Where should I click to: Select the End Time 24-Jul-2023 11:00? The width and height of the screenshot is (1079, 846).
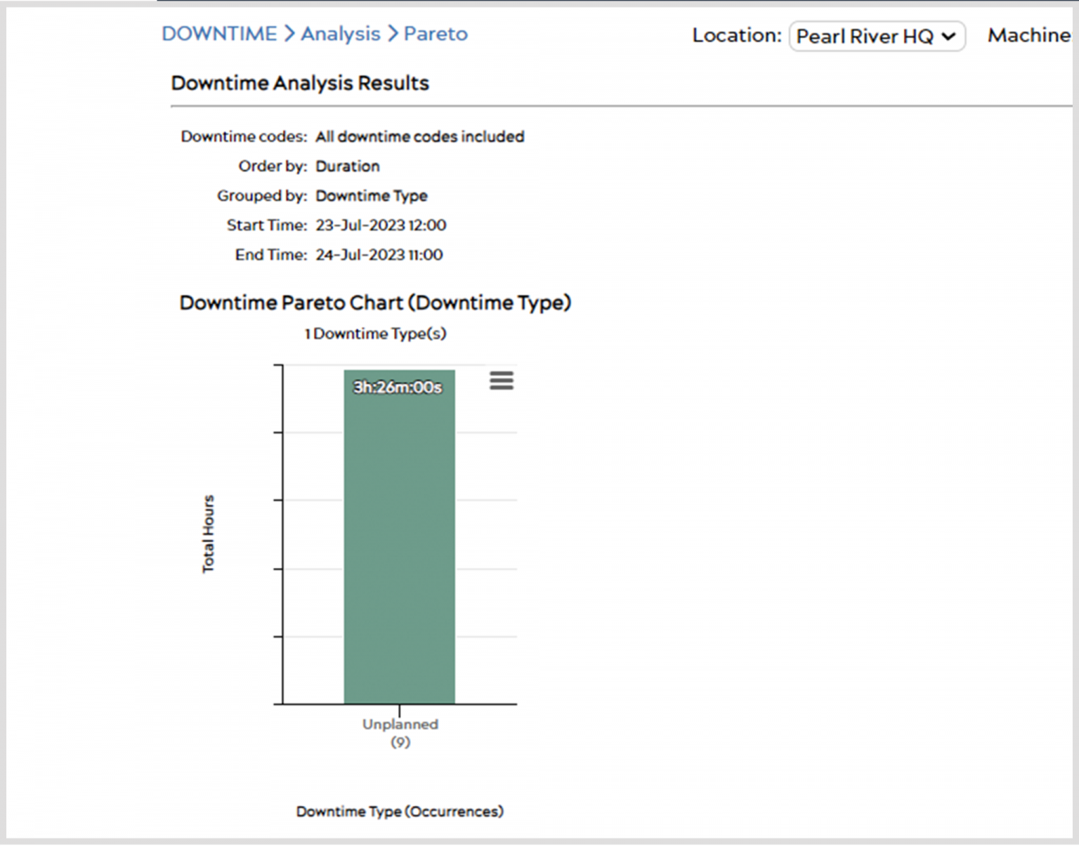(379, 255)
